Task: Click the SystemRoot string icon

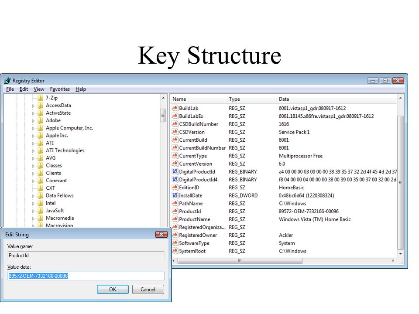Action: click(175, 251)
